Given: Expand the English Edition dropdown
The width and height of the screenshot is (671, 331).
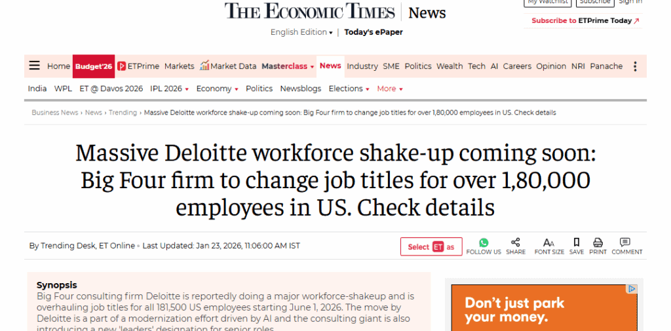Looking at the screenshot, I should click(x=301, y=32).
